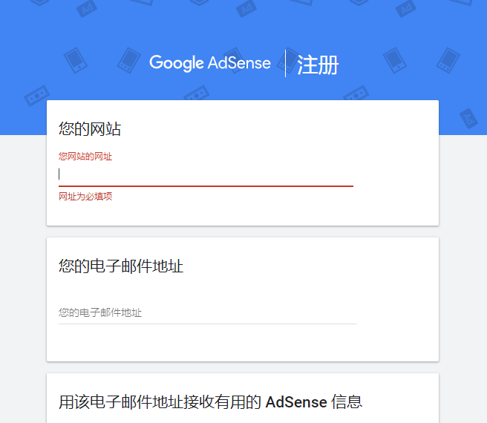Click the 您的网站 section heading
The width and height of the screenshot is (487, 423).
(x=90, y=129)
